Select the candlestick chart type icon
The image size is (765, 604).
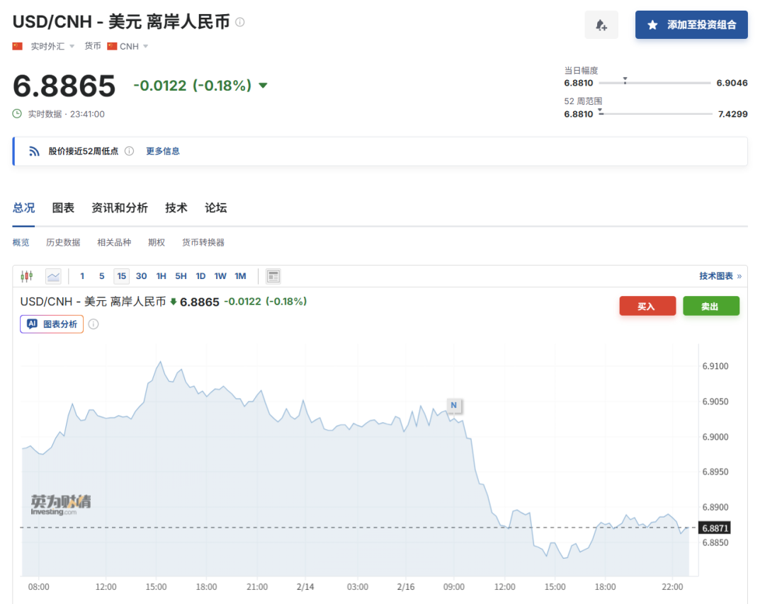pos(27,276)
